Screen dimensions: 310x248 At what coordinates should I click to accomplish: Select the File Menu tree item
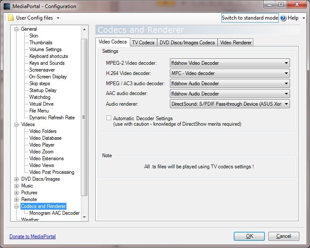tap(39, 111)
